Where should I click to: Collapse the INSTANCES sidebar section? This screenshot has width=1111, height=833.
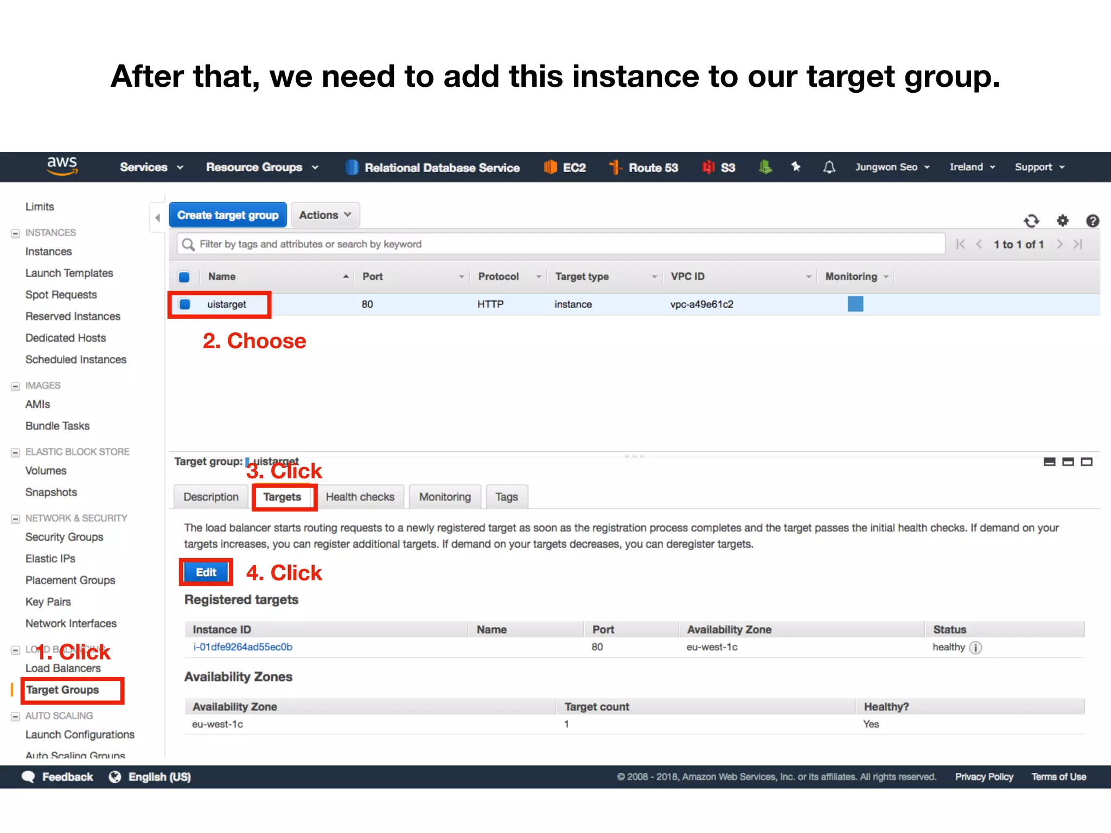coord(15,234)
